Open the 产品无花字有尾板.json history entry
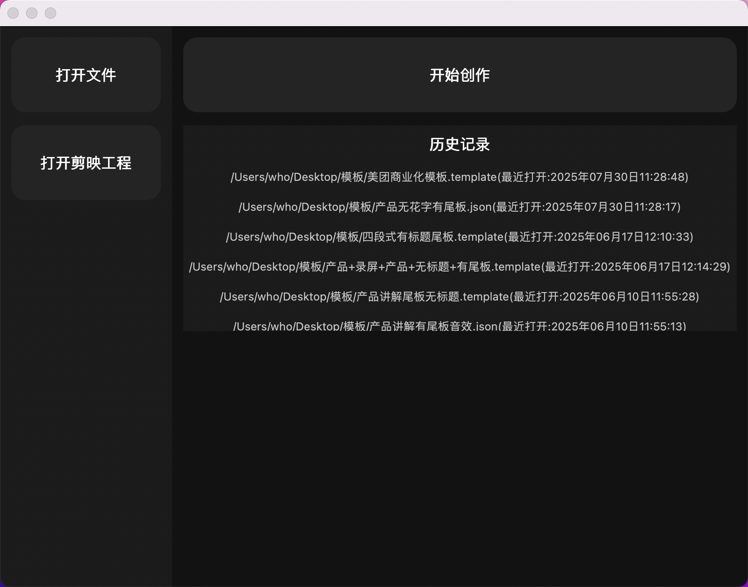Screen dimensions: 748x587 (460, 207)
